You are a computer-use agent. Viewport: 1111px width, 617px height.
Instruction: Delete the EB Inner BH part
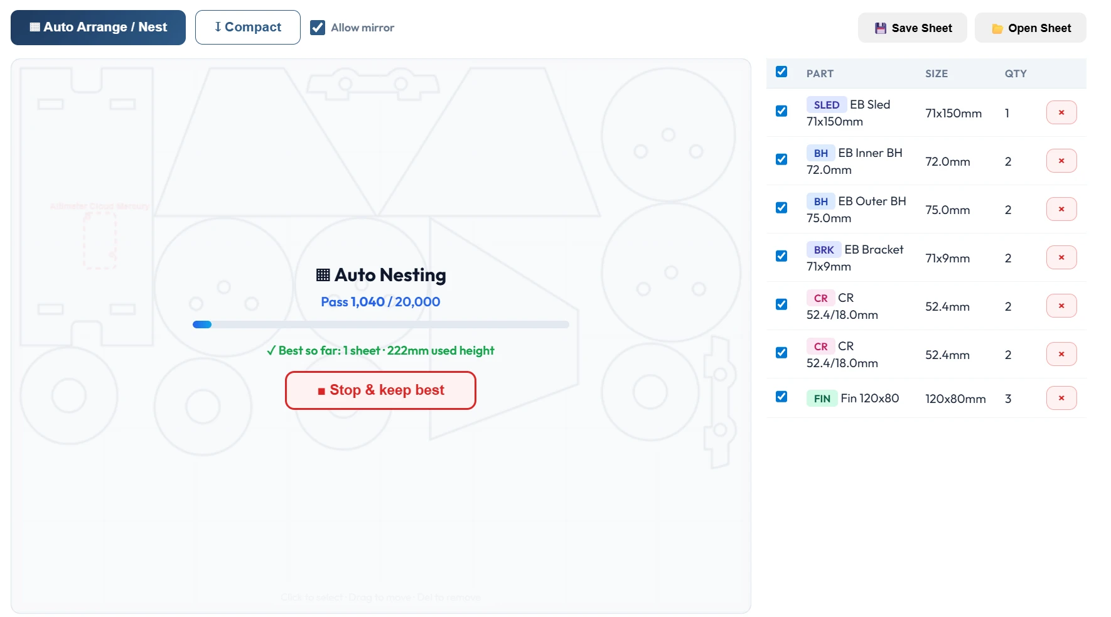tap(1061, 161)
